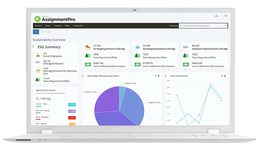Click the 294 Active Employees text
Viewport: 258px width, 148px height.
(52, 55)
